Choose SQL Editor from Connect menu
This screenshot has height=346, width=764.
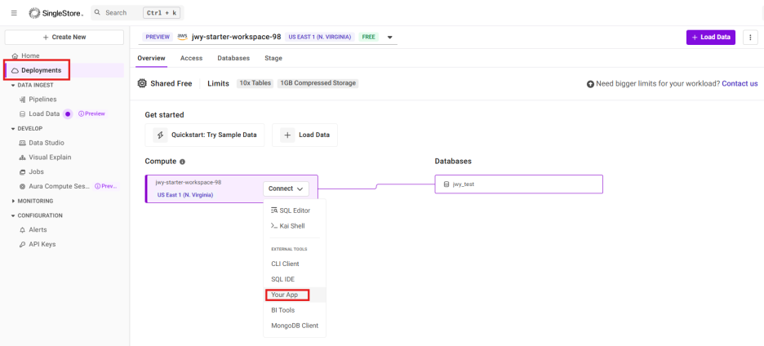coord(295,211)
